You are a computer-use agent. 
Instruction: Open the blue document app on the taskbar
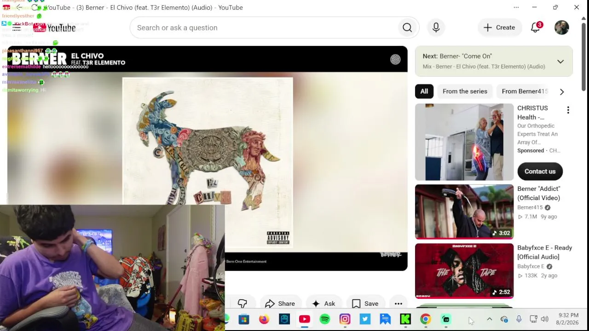pos(385,319)
